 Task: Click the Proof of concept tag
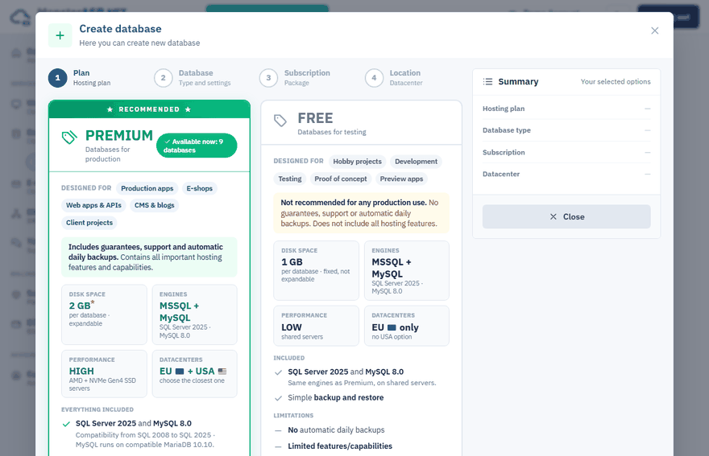click(341, 179)
